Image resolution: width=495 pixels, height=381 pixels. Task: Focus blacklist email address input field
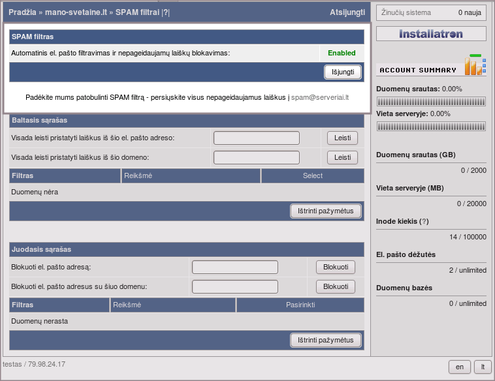(x=234, y=267)
